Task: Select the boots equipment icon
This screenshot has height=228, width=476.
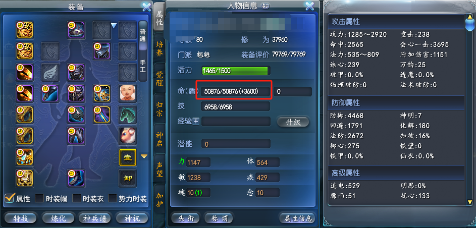Action: pyautogui.click(x=76, y=178)
